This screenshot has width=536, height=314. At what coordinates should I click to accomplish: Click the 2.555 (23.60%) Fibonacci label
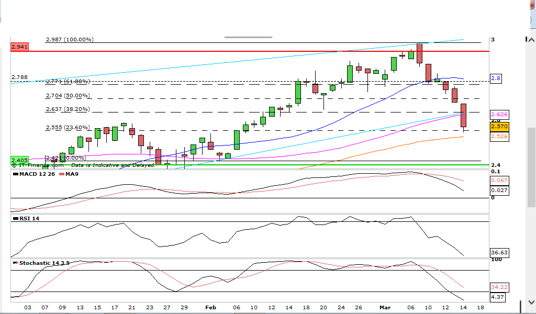(68, 128)
